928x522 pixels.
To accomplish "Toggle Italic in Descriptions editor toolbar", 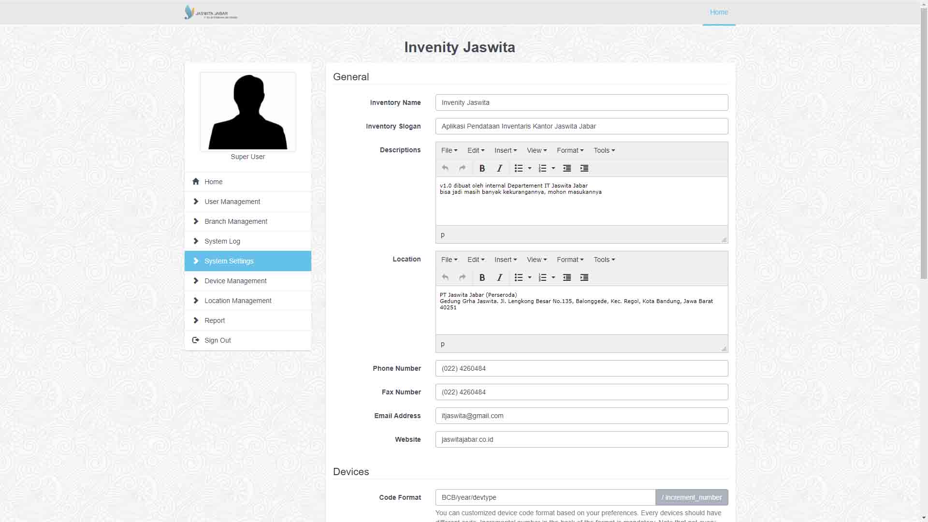I will coord(499,168).
